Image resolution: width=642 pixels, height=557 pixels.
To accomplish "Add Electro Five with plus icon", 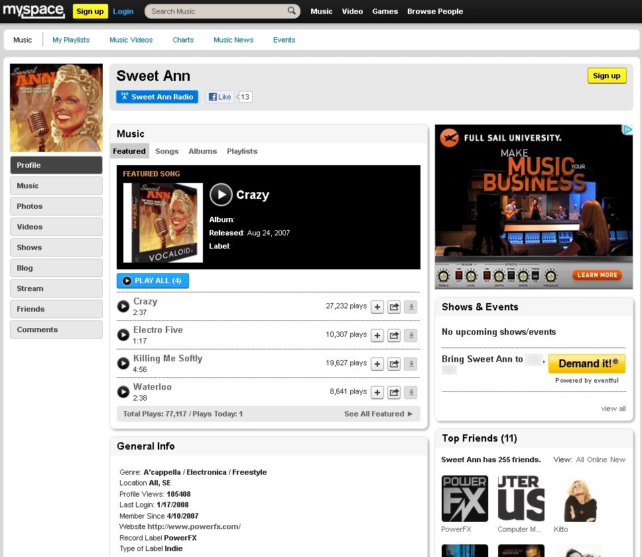I will (x=377, y=336).
